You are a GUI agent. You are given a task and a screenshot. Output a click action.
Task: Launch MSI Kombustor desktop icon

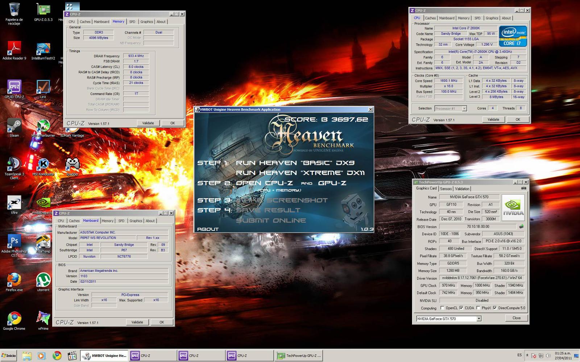[43, 166]
